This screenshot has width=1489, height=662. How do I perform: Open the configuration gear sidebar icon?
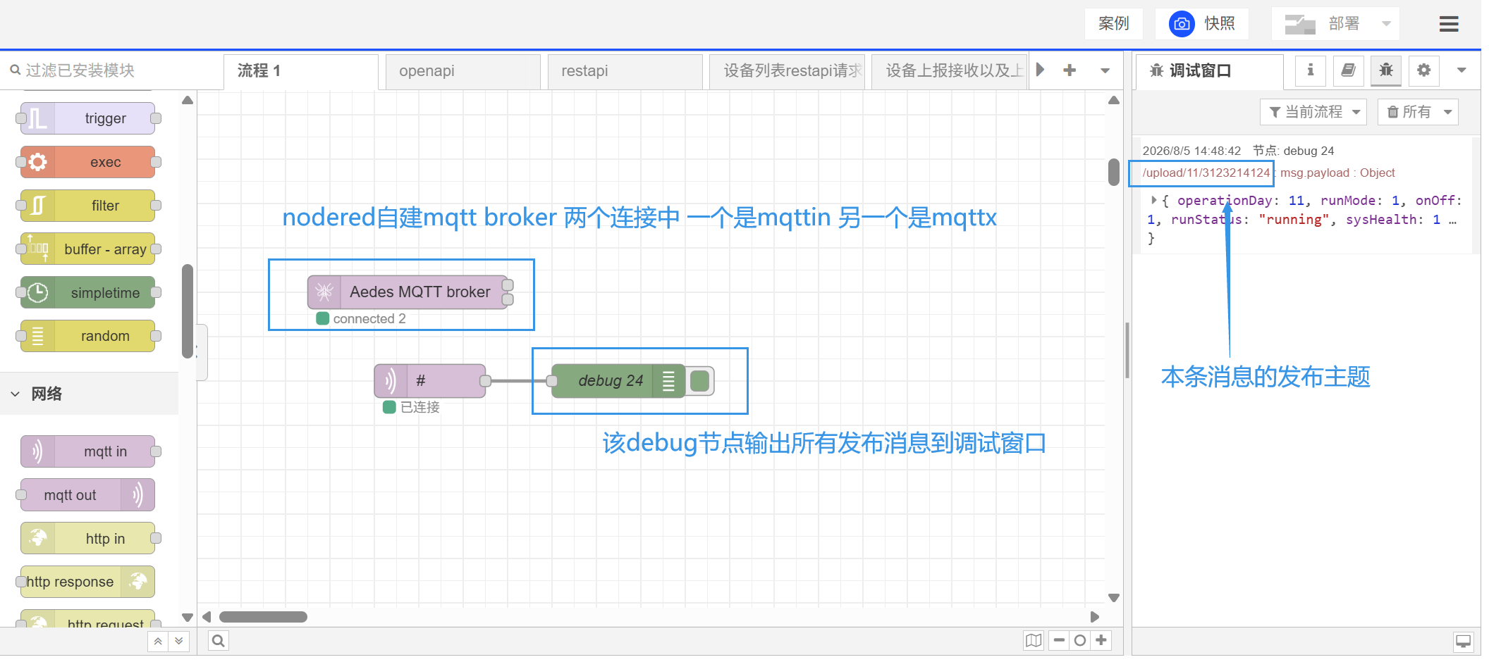click(x=1424, y=70)
